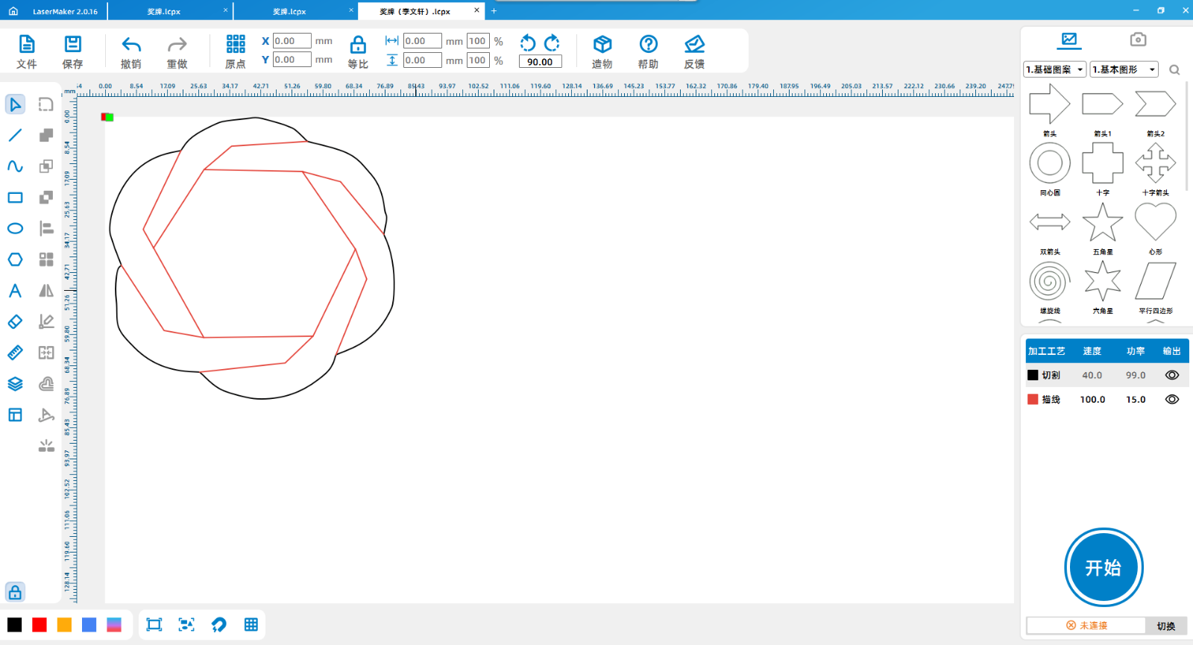The height and width of the screenshot is (645, 1193).
Task: Pick the orange color swatch
Action: 64,625
